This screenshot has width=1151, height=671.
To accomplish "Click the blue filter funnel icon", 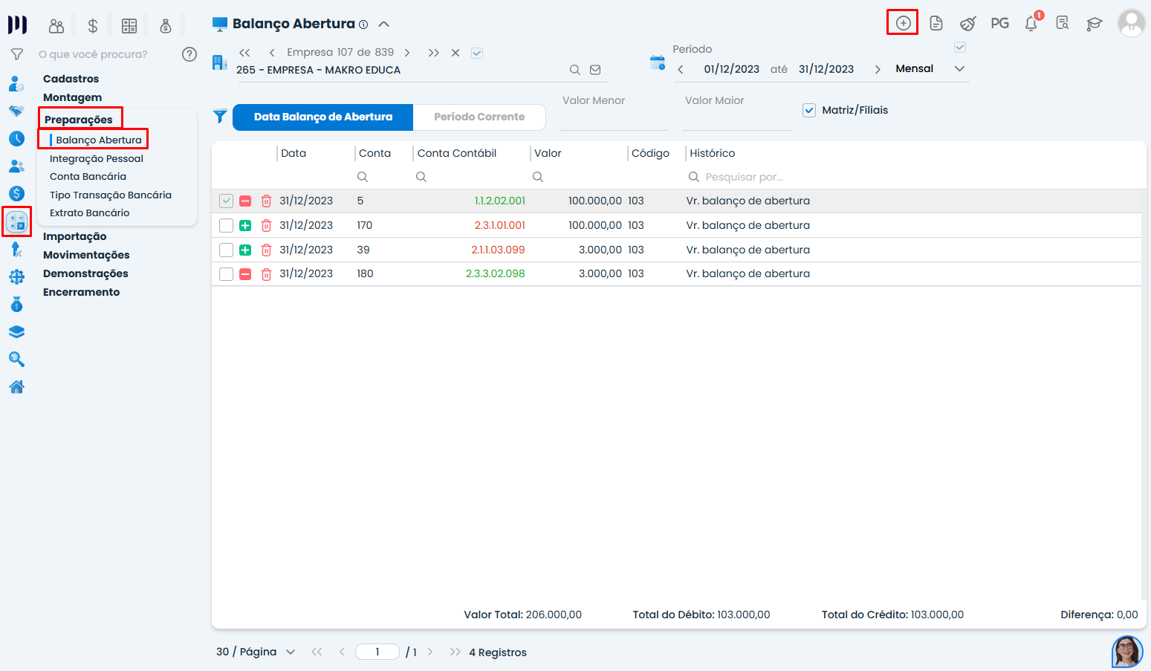I will [x=220, y=117].
